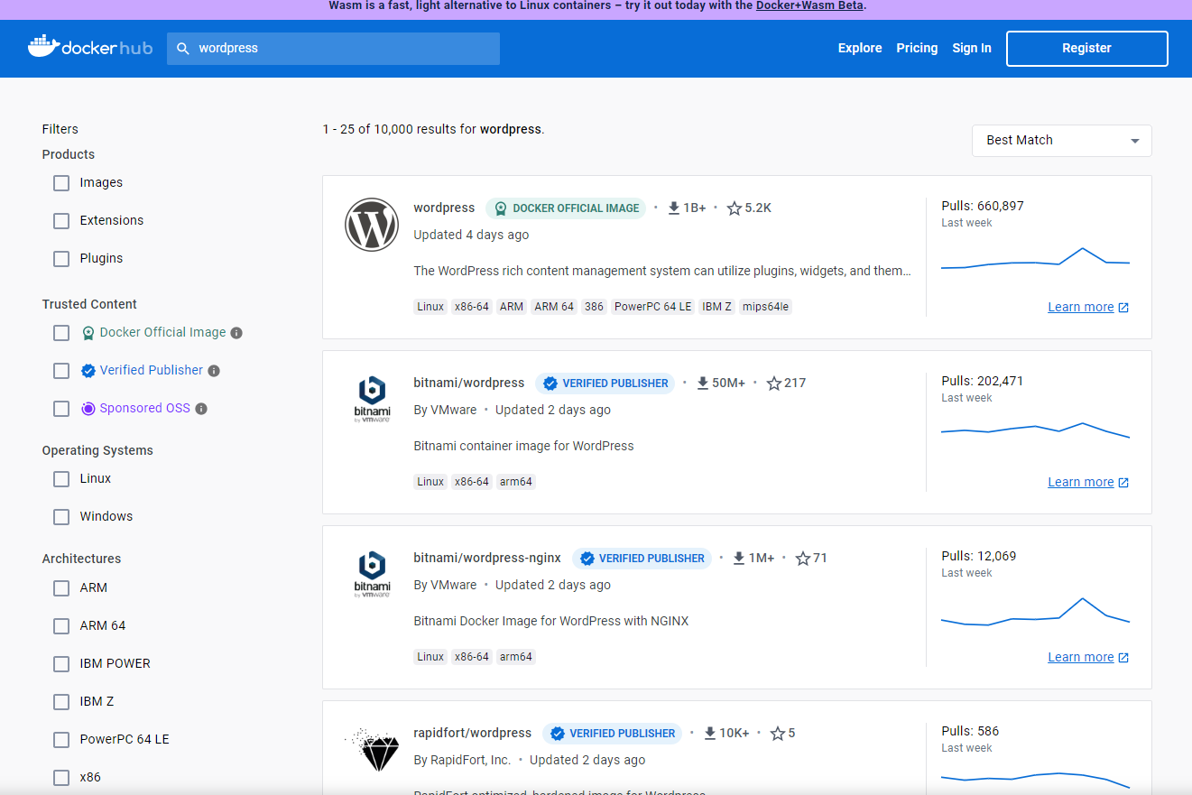Select the IBM Z architecture checkbox
Image resolution: width=1192 pixels, height=795 pixels.
(x=61, y=702)
